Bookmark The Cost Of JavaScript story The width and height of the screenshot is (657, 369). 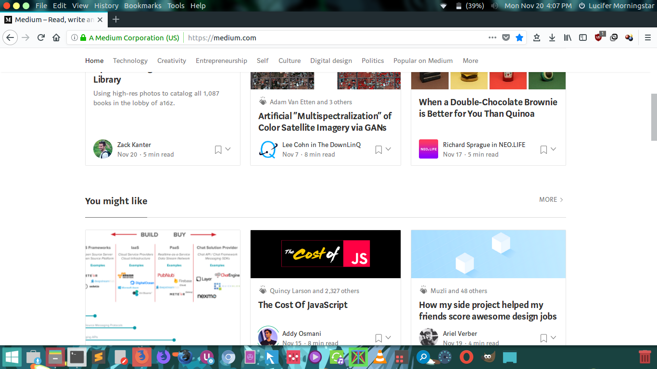click(379, 338)
